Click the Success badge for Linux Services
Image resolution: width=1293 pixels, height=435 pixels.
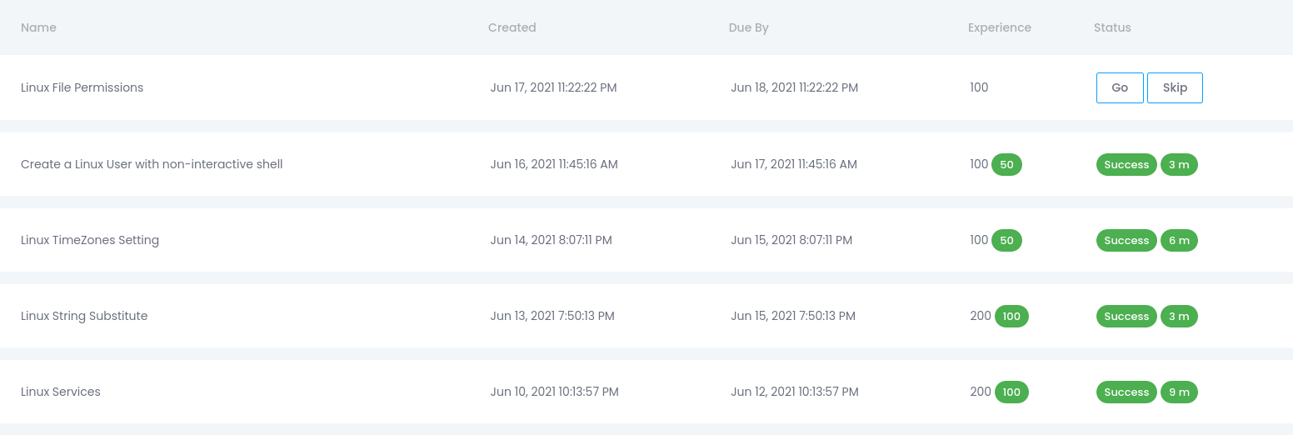pyautogui.click(x=1126, y=392)
